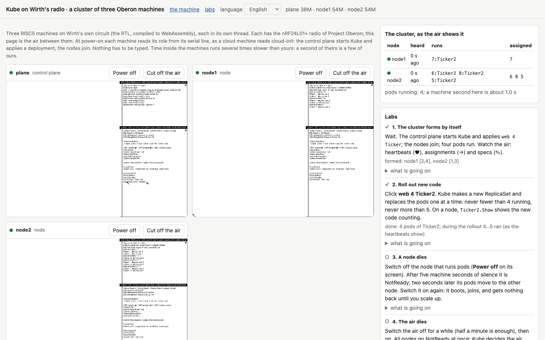Power off the plane machine
This screenshot has width=545, height=340.
pos(125,73)
